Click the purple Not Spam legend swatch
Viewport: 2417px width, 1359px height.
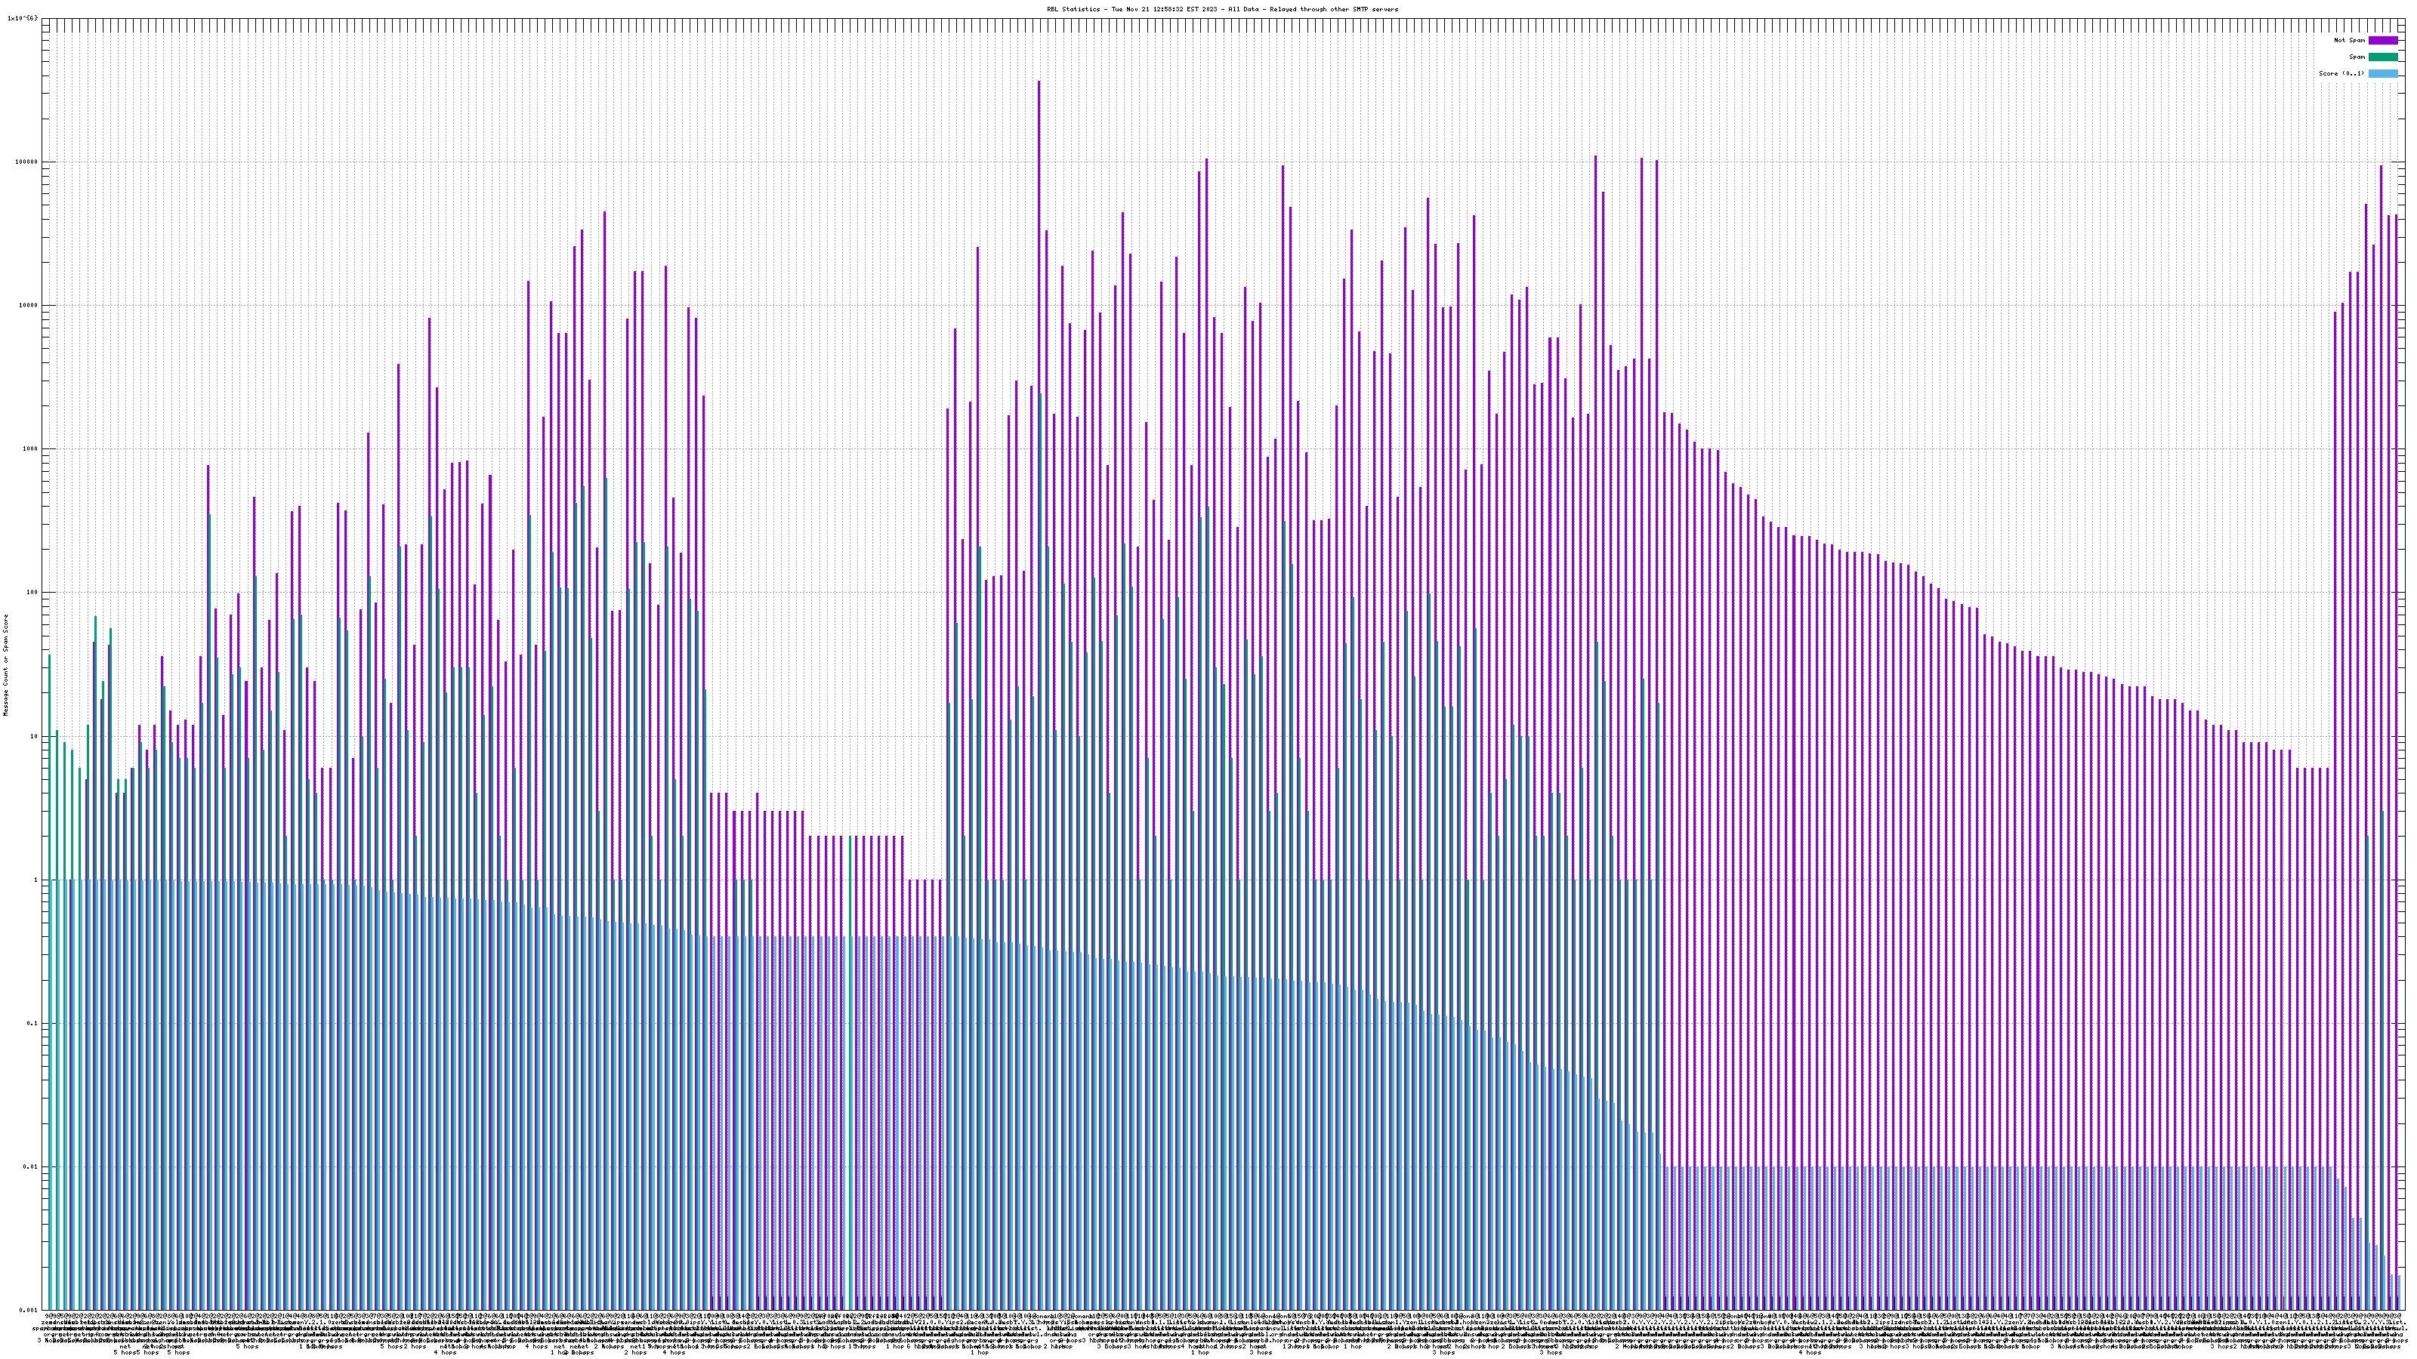click(x=2383, y=40)
